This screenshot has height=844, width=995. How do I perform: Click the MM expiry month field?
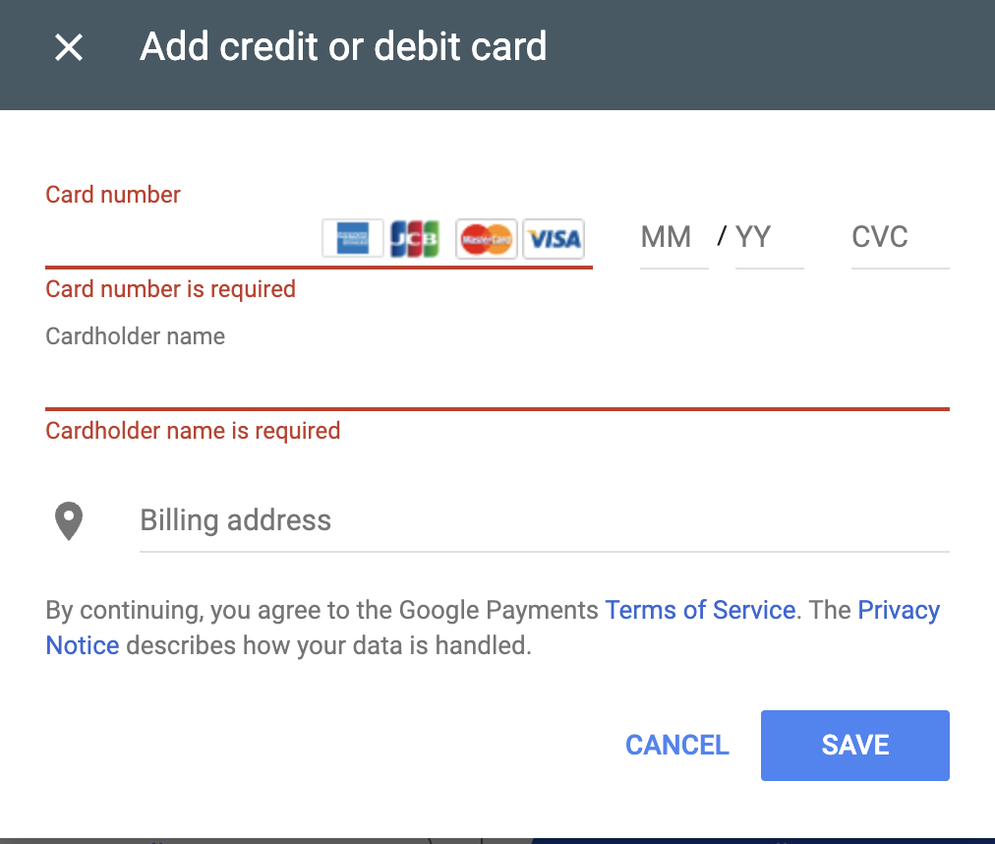(x=673, y=238)
